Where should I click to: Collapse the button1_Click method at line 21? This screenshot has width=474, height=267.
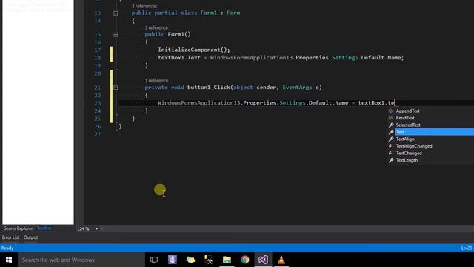116,88
